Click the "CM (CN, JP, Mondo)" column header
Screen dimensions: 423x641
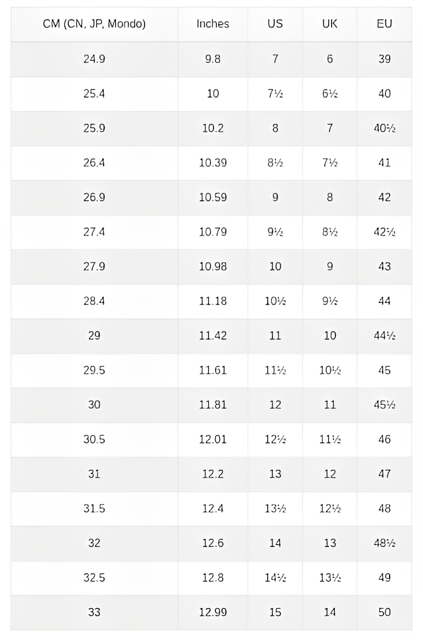[94, 24]
